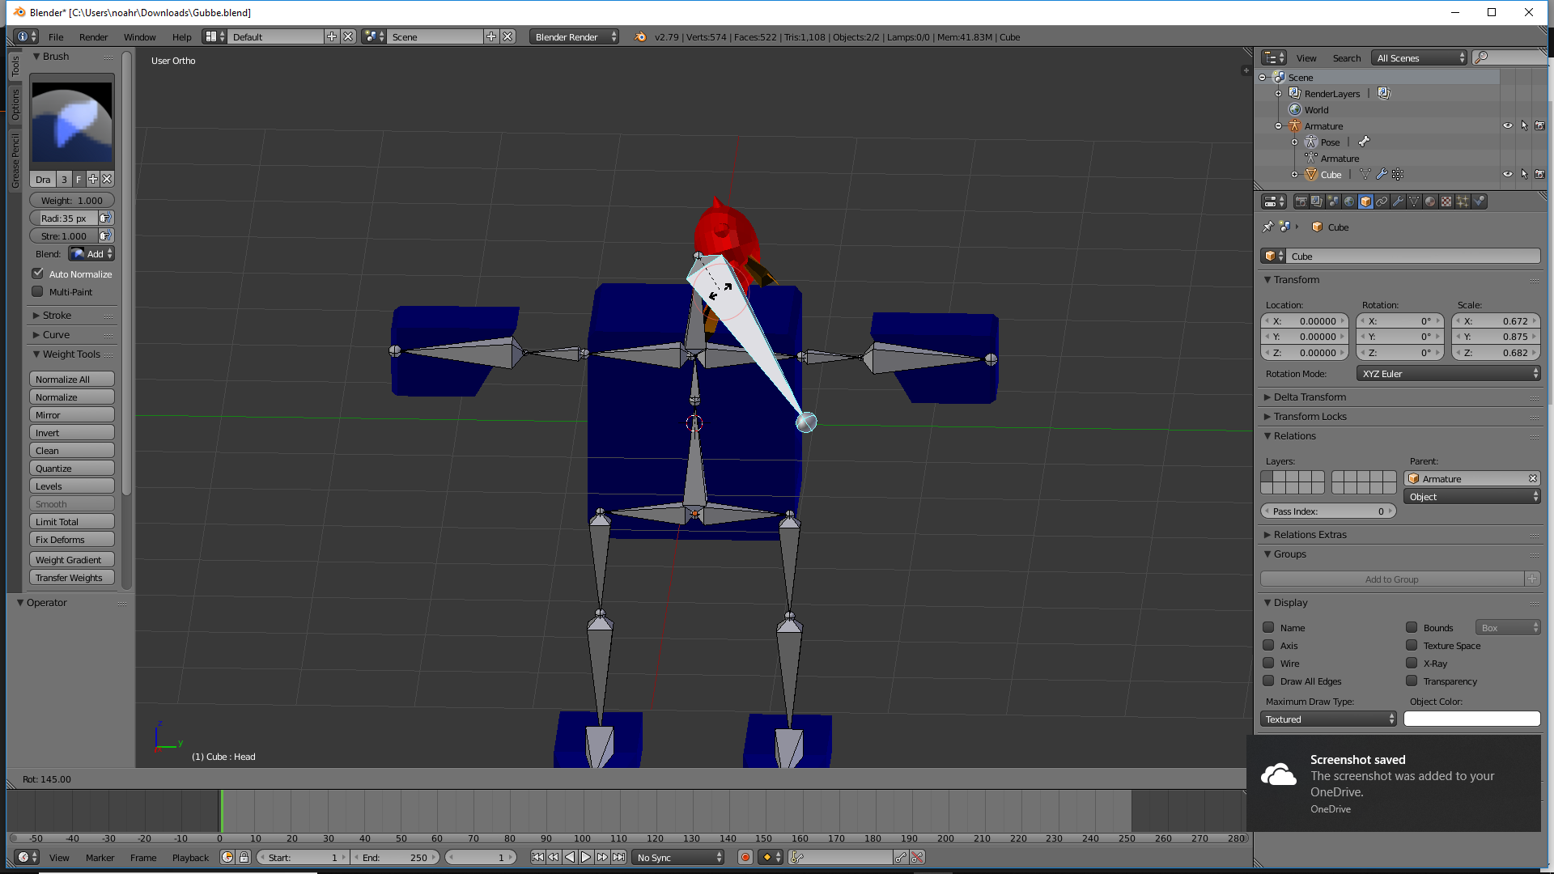Click the Normalize All button

[x=72, y=379]
